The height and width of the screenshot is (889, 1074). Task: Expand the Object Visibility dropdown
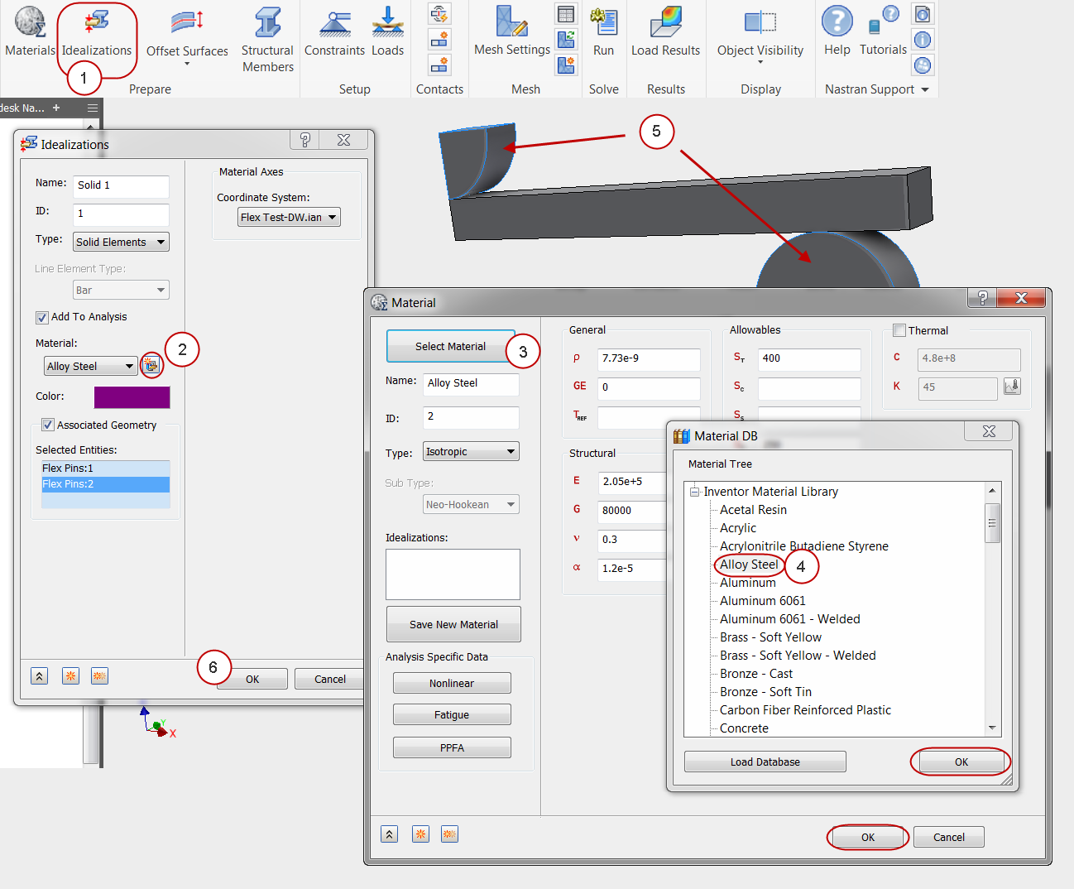coord(760,63)
